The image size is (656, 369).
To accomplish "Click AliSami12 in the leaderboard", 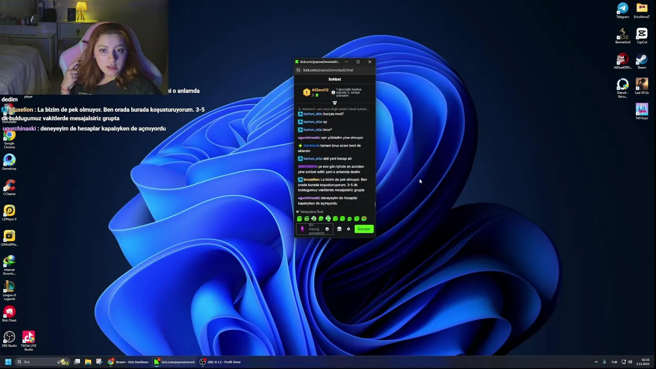I will click(320, 90).
